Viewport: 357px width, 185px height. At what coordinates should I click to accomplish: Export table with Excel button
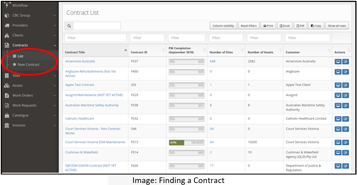(x=284, y=26)
